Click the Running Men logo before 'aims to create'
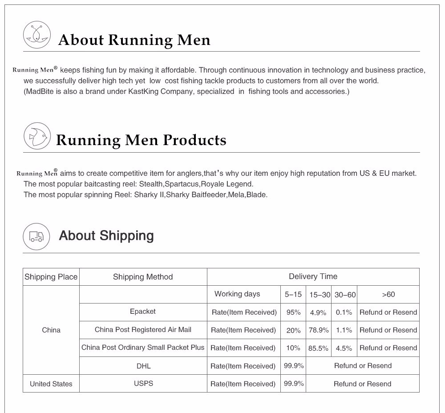 37,173
